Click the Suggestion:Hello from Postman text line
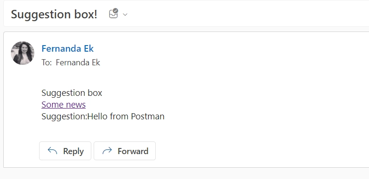 (x=103, y=117)
